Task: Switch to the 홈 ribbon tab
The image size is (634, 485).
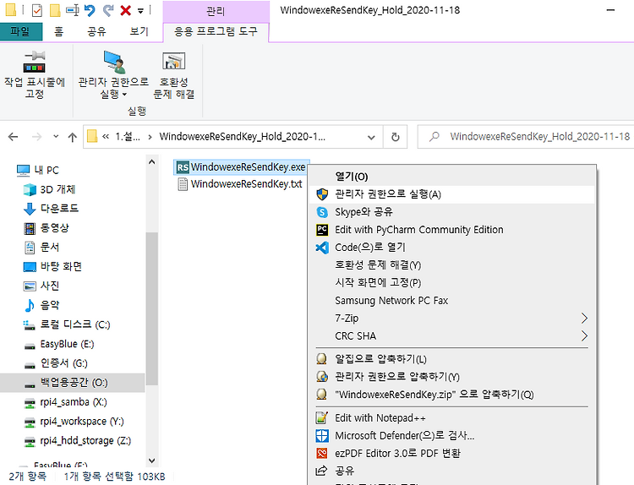Action: pyautogui.click(x=58, y=31)
